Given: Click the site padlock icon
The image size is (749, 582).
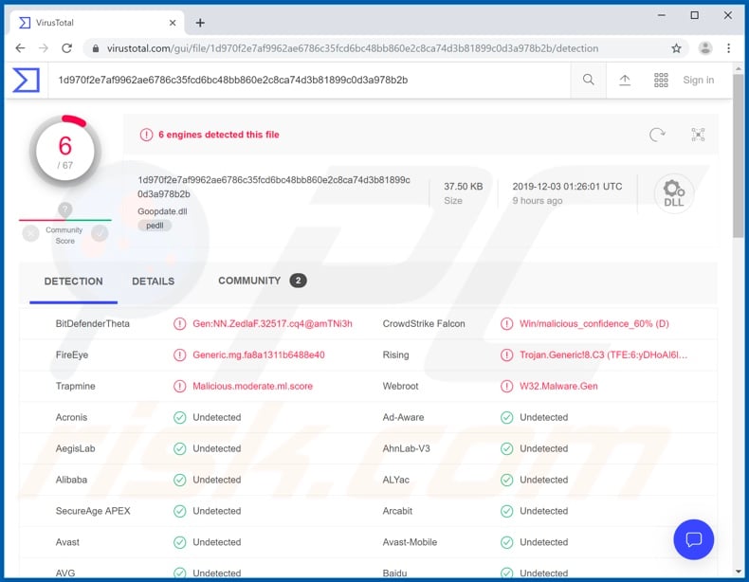Looking at the screenshot, I should pos(96,48).
